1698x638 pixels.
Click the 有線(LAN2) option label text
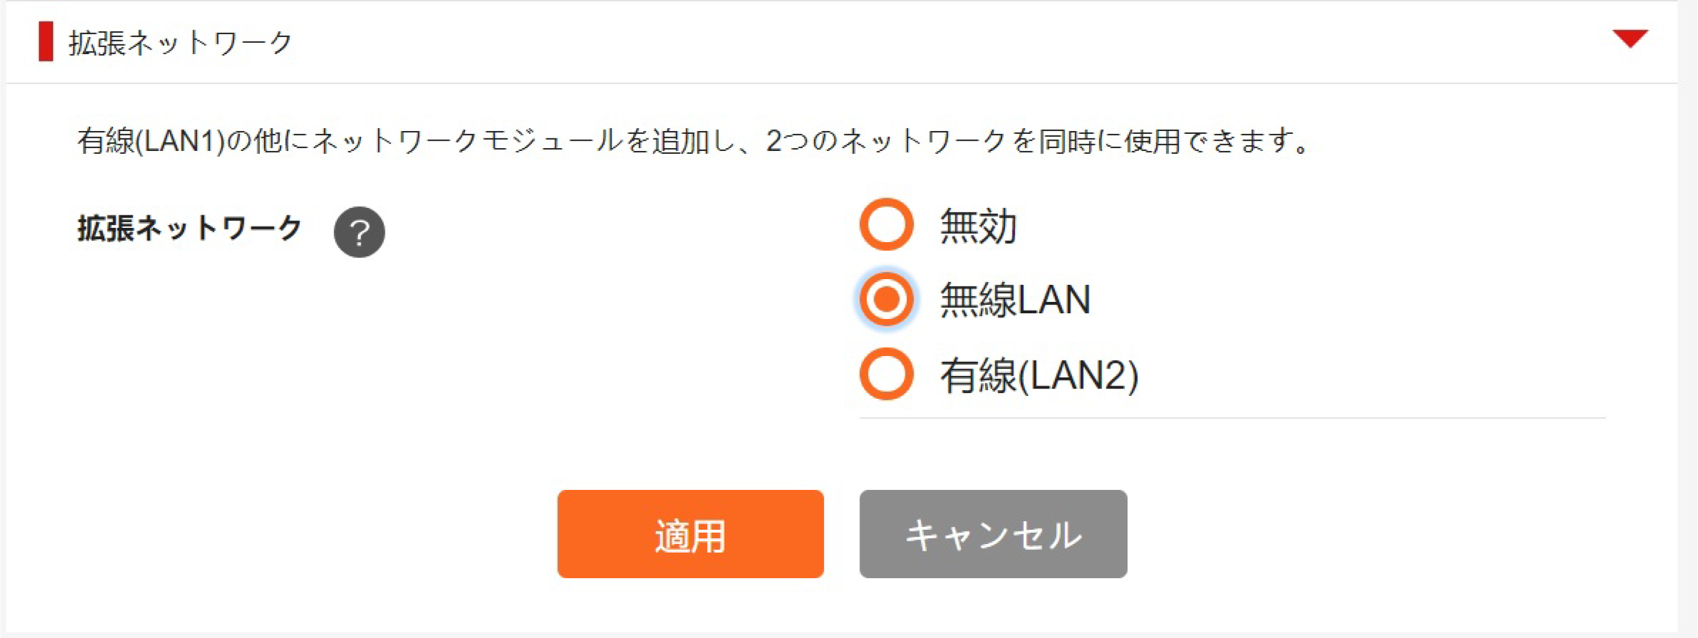(1039, 376)
